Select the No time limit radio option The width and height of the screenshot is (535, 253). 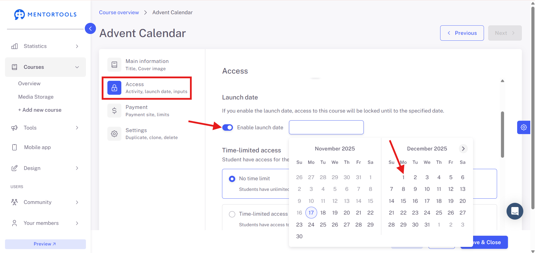click(232, 179)
